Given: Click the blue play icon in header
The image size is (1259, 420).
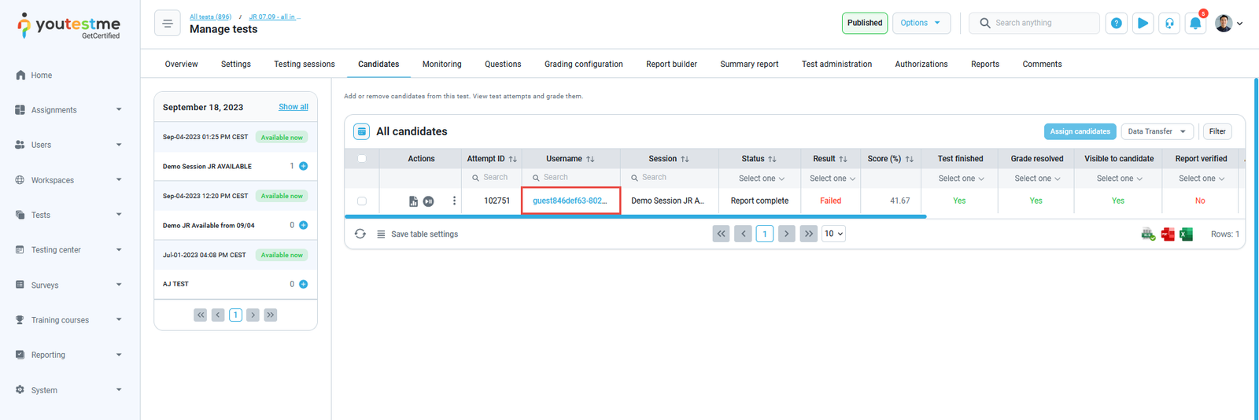Looking at the screenshot, I should 1143,24.
